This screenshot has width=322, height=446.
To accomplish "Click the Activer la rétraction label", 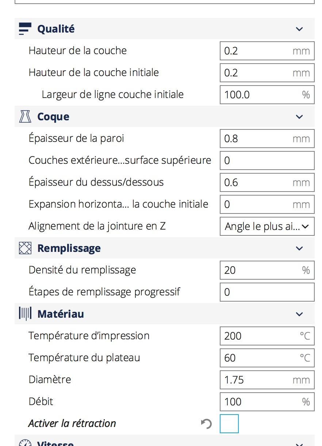I will (x=72, y=423).
